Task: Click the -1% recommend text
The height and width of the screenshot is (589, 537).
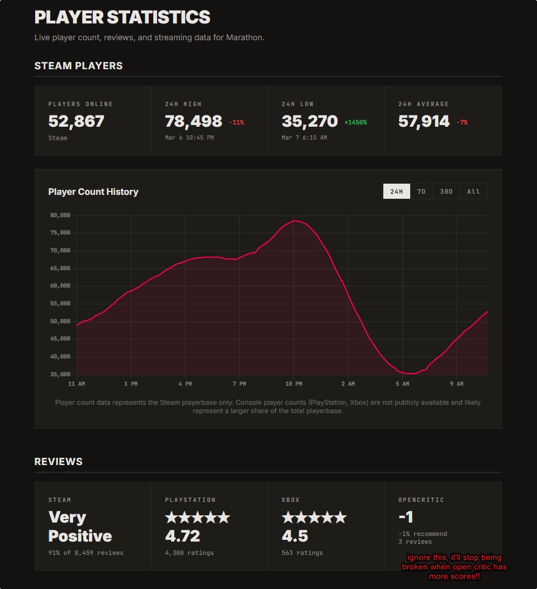Action: point(422,534)
